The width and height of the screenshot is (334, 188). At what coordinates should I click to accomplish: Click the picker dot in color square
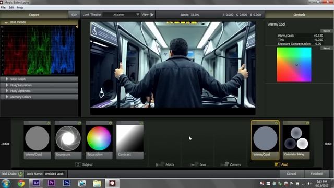296,65
